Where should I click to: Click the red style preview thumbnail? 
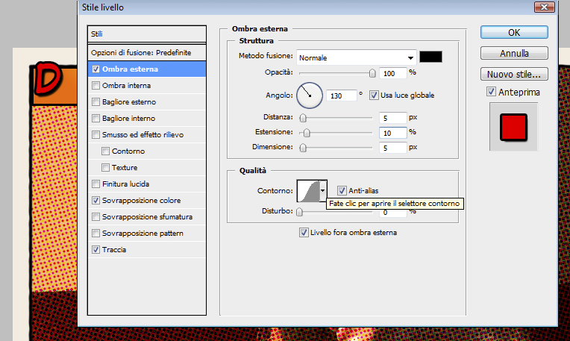513,126
